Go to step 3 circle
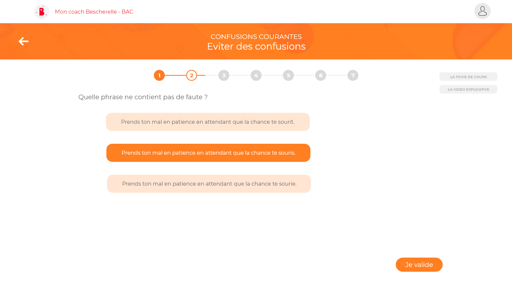 pos(224,75)
